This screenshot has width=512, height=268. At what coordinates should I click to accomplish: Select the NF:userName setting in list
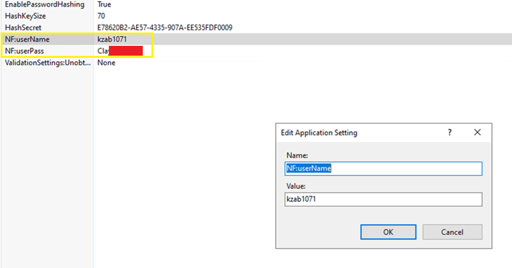(x=27, y=39)
